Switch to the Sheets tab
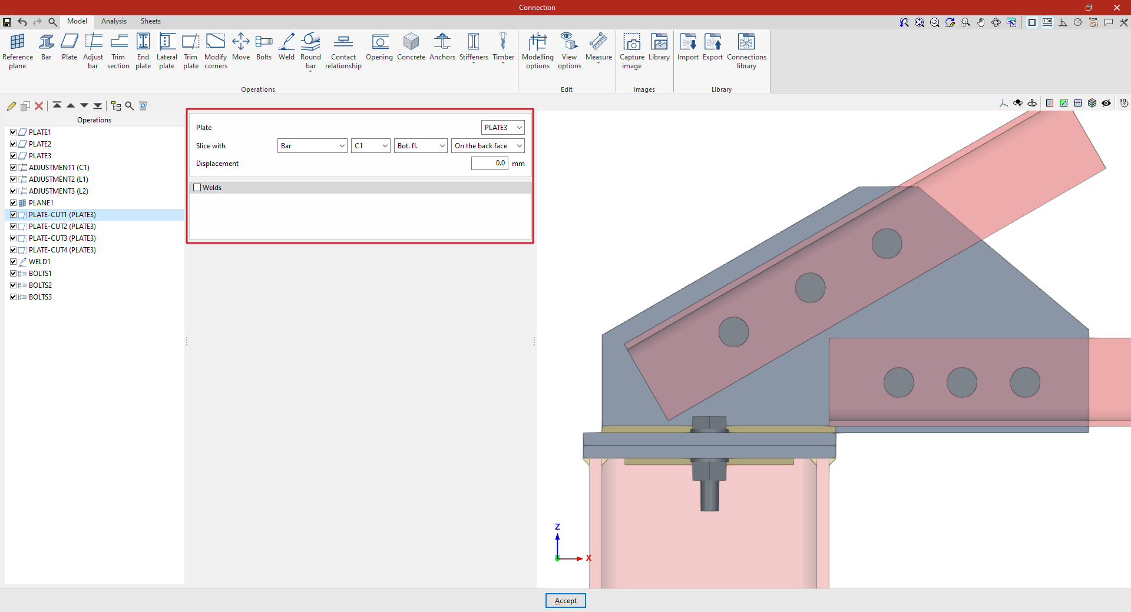Viewport: 1131px width, 612px height. click(x=150, y=21)
